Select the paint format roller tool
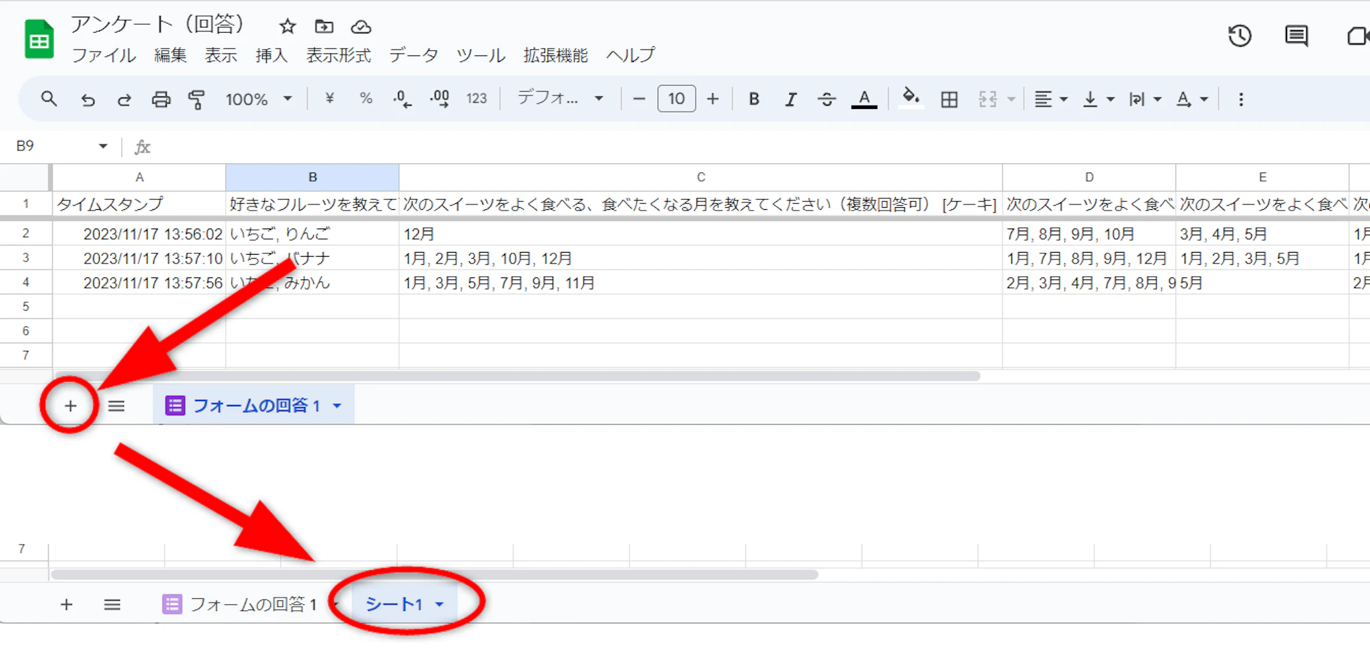Image resolution: width=1370 pixels, height=649 pixels. [196, 100]
